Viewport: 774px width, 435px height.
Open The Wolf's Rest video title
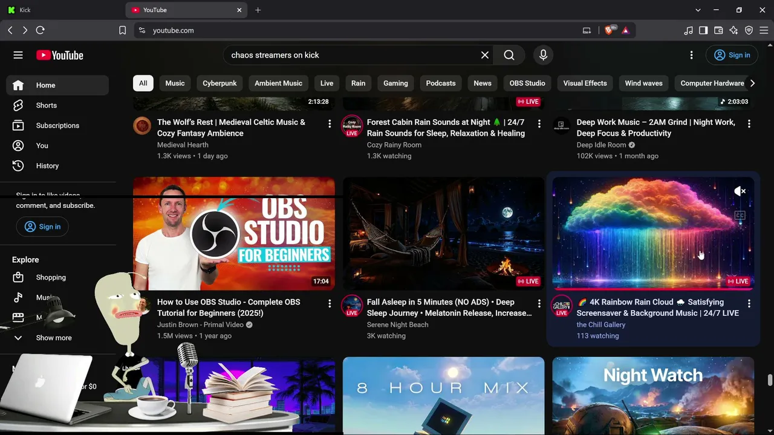tap(232, 127)
